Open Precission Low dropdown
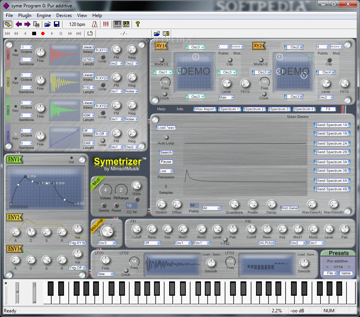This screenshot has height=317, width=360. pyautogui.click(x=166, y=171)
